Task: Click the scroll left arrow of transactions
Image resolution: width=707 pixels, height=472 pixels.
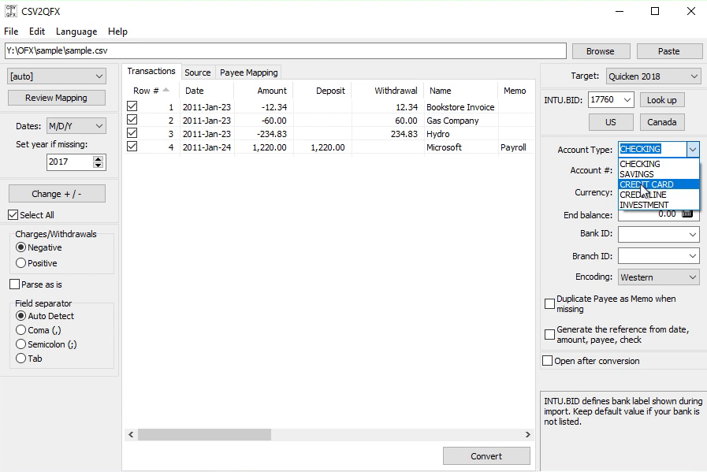Action: click(x=131, y=435)
